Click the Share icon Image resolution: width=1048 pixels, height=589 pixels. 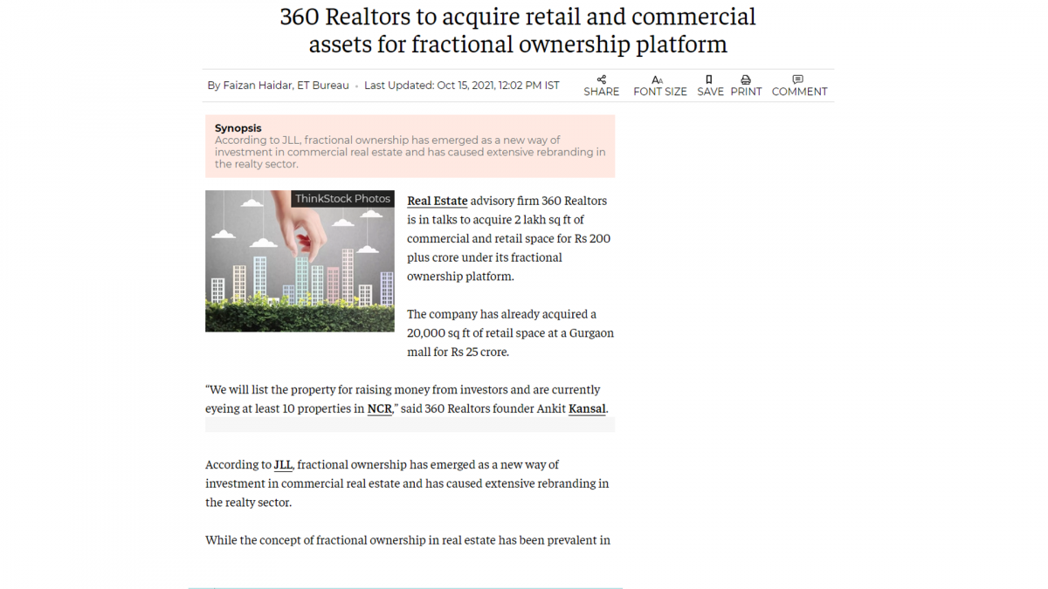(601, 79)
